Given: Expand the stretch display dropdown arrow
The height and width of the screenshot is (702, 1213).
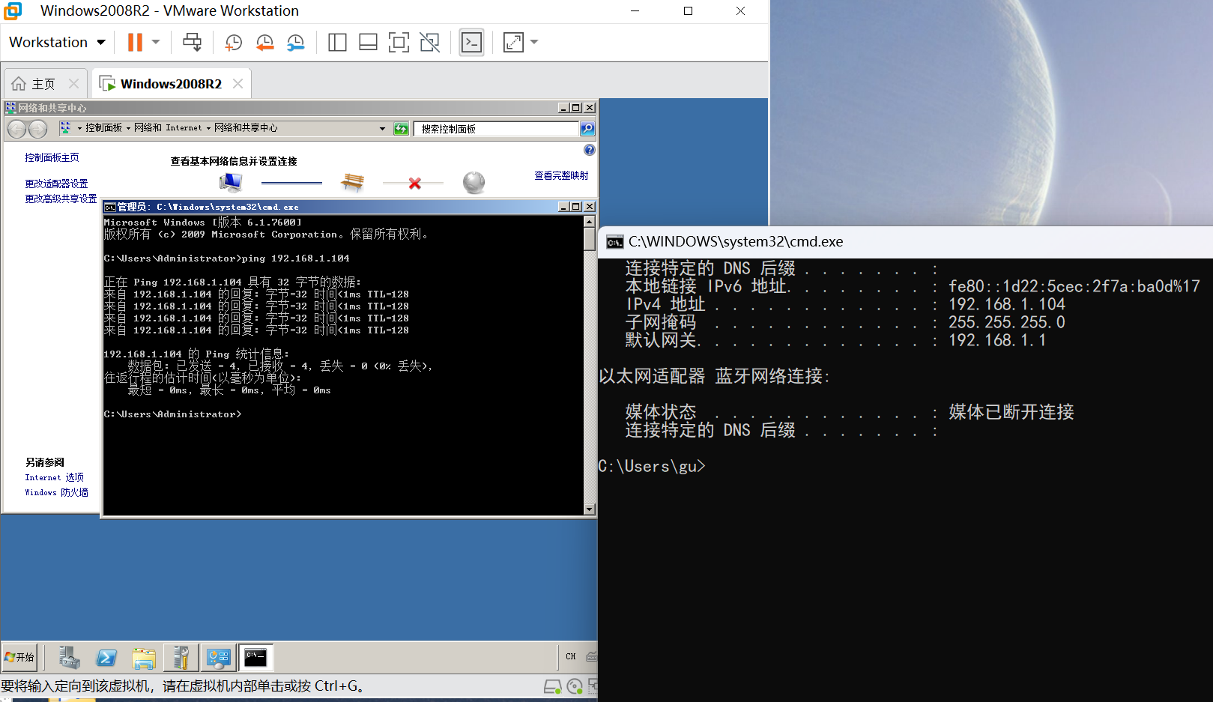Looking at the screenshot, I should tap(534, 42).
